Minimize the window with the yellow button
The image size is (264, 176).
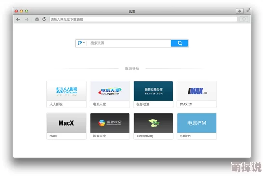[21, 11]
